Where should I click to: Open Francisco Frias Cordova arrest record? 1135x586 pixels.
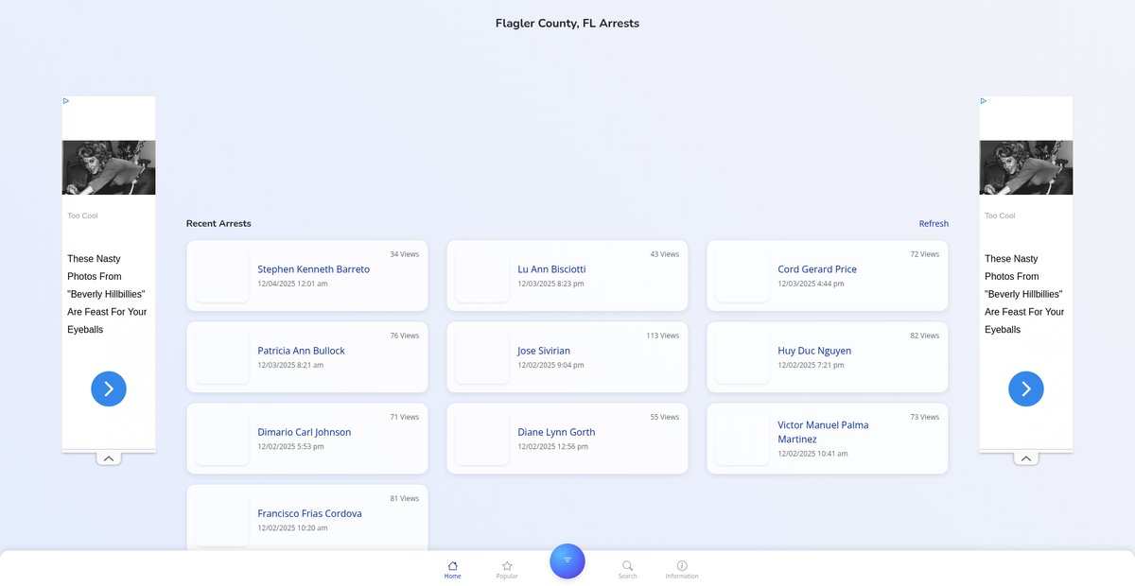coord(307,518)
